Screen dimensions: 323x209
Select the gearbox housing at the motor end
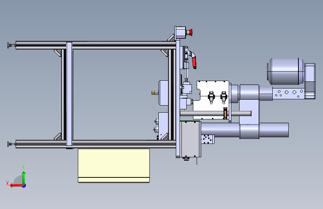click(x=310, y=81)
